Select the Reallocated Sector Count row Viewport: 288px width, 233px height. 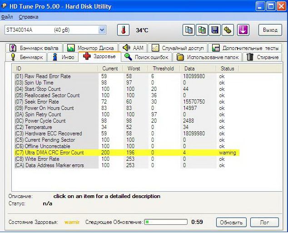[127, 95]
